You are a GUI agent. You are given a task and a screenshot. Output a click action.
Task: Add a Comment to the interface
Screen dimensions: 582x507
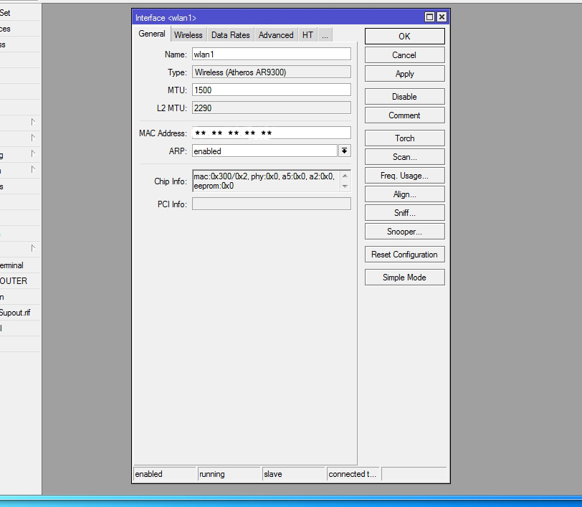coord(404,115)
